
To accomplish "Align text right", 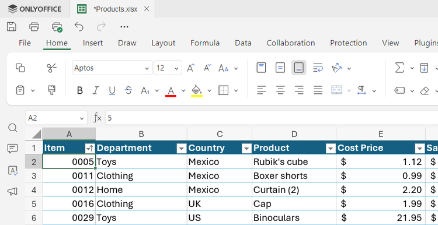I will pyautogui.click(x=299, y=90).
